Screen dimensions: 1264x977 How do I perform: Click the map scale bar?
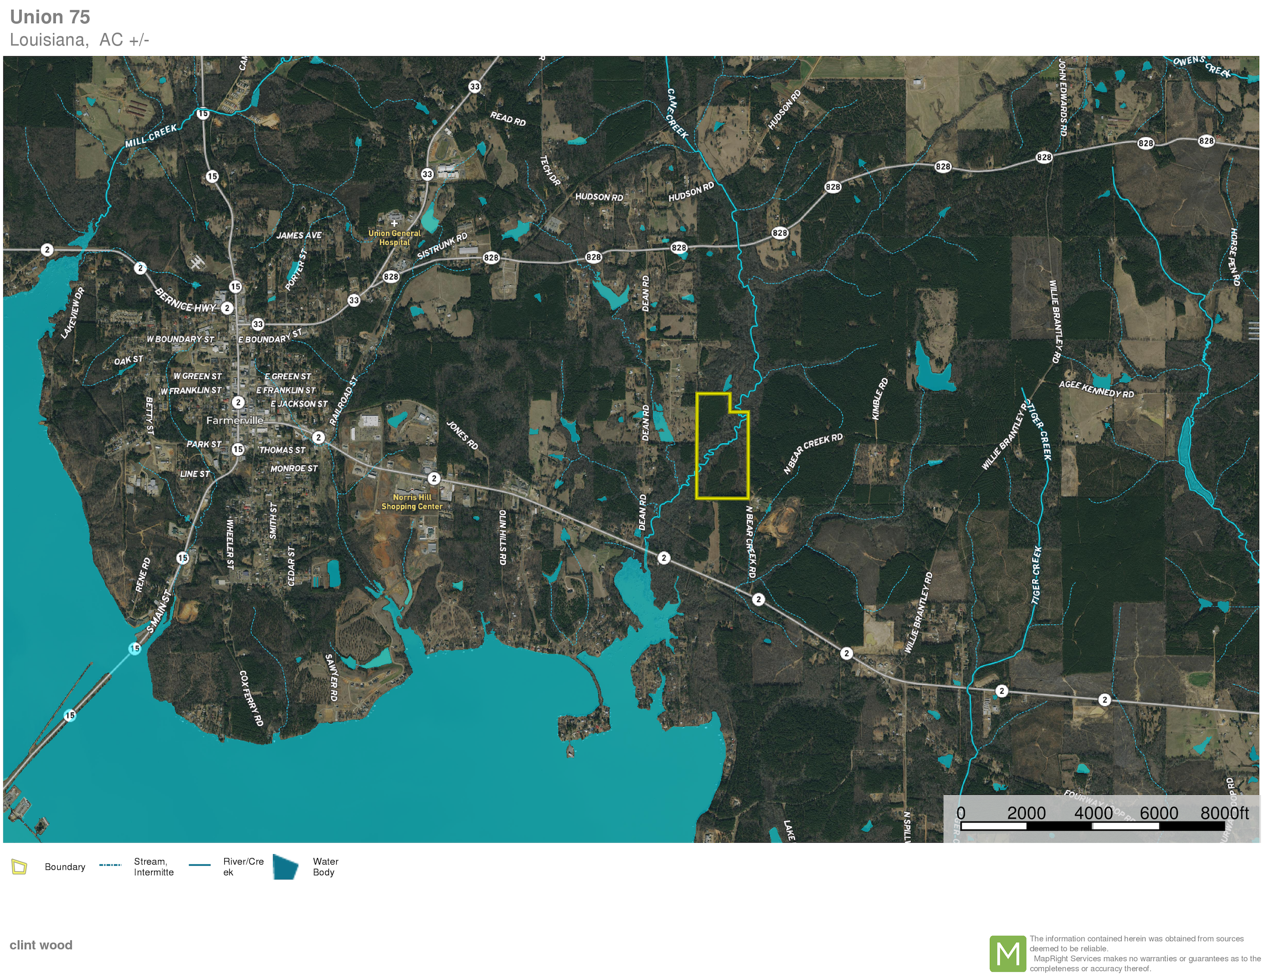[x=1093, y=826]
